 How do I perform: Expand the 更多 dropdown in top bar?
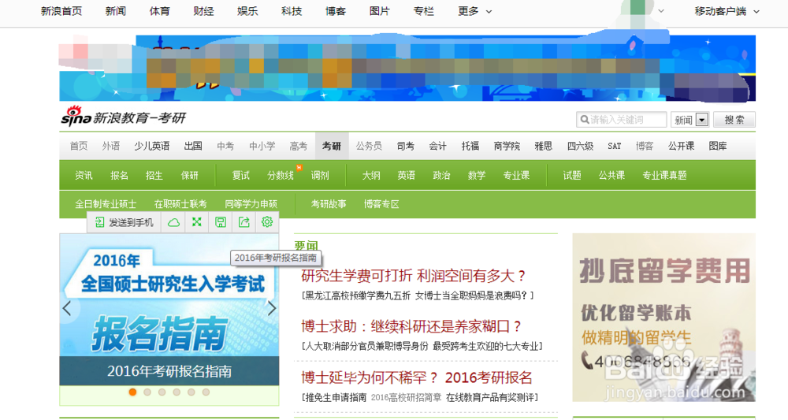pyautogui.click(x=474, y=11)
